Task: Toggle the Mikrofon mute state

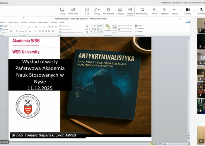Action: pyautogui.click(x=201, y=11)
